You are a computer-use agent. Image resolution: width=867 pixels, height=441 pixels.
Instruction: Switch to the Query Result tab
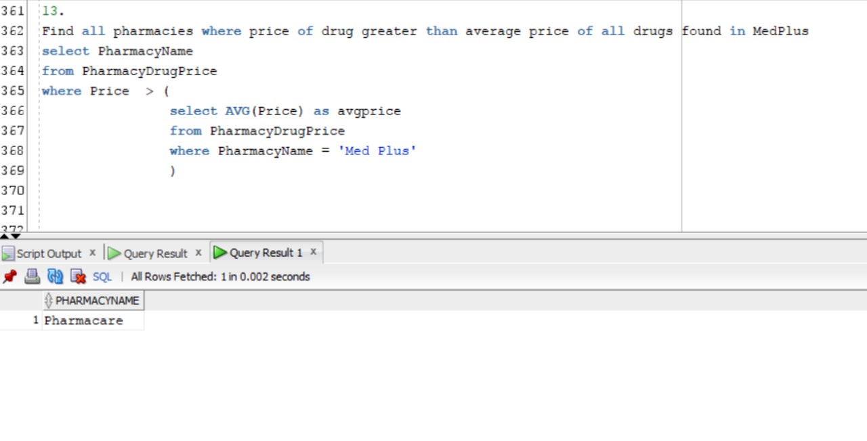tap(154, 253)
